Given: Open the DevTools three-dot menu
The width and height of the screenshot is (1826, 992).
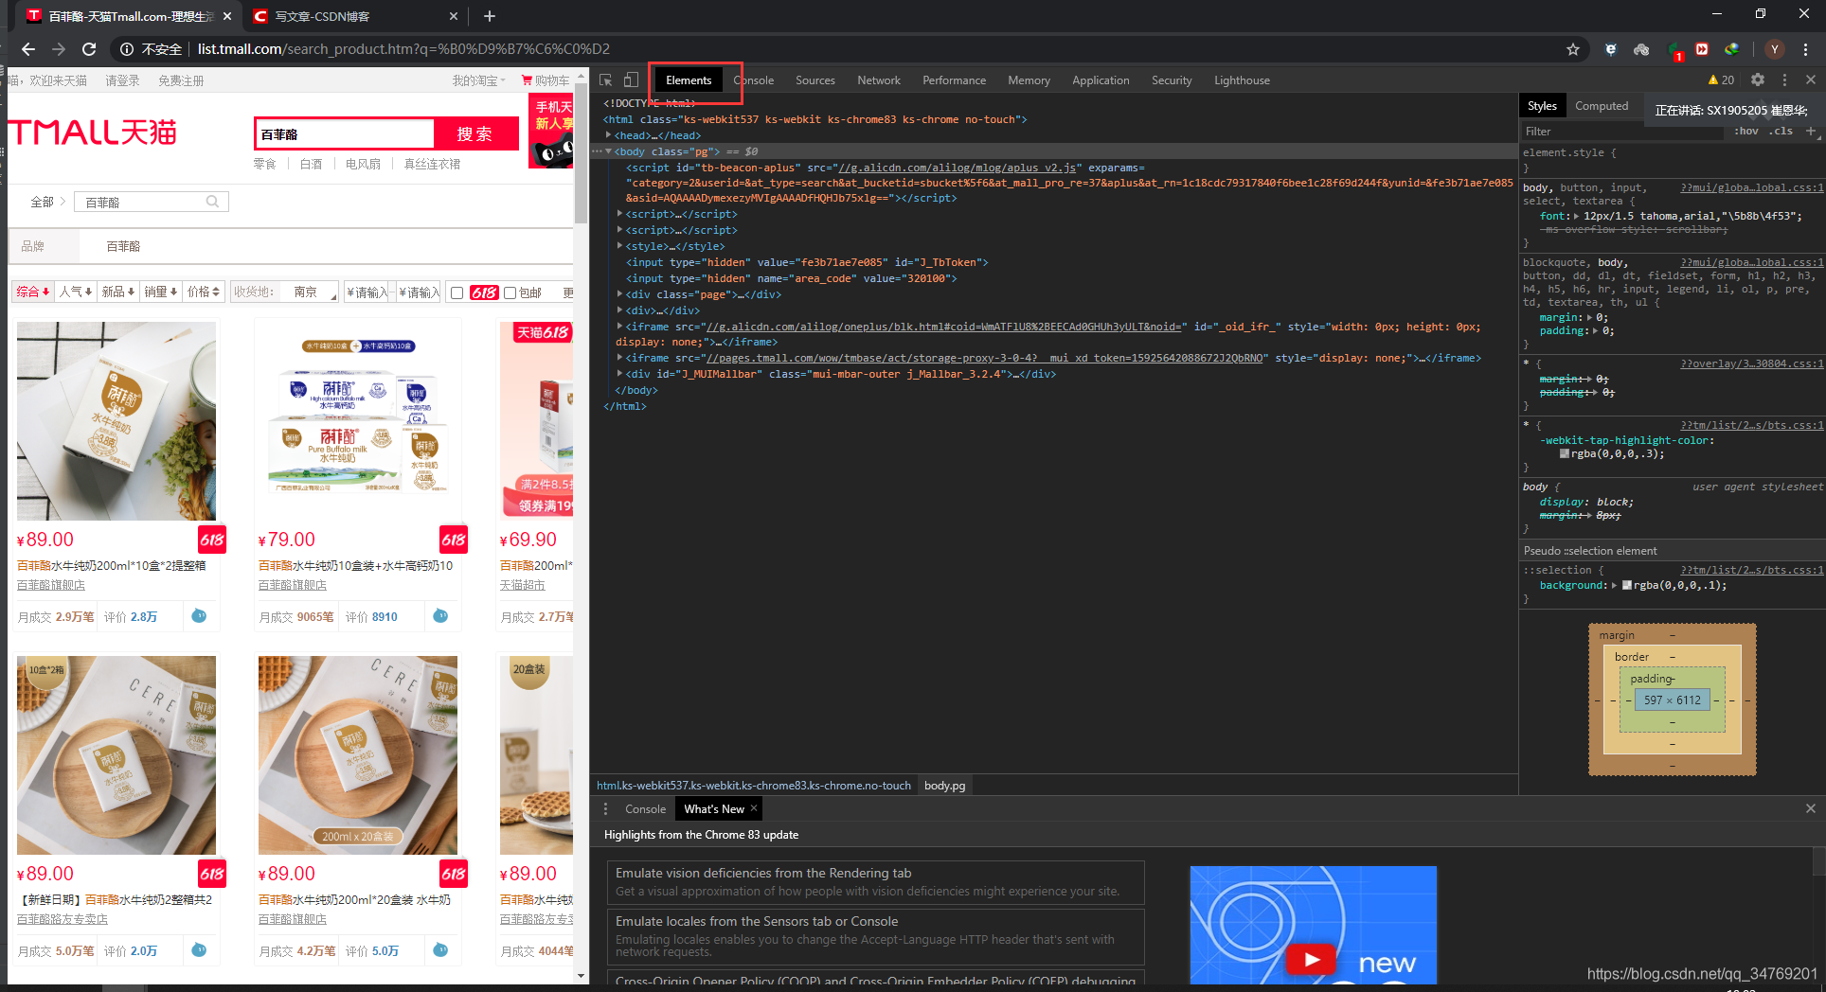Looking at the screenshot, I should pos(1784,80).
